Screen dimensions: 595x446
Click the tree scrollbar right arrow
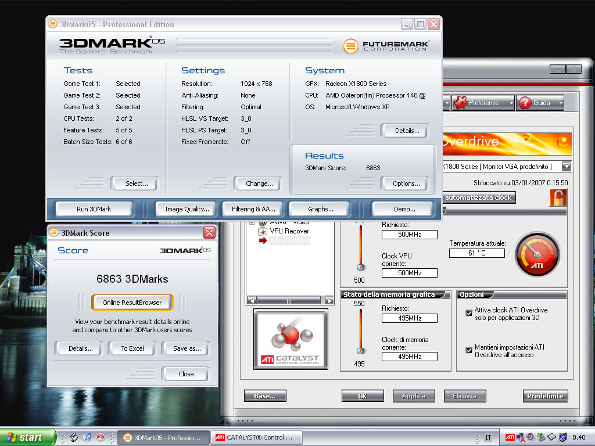[x=329, y=301]
